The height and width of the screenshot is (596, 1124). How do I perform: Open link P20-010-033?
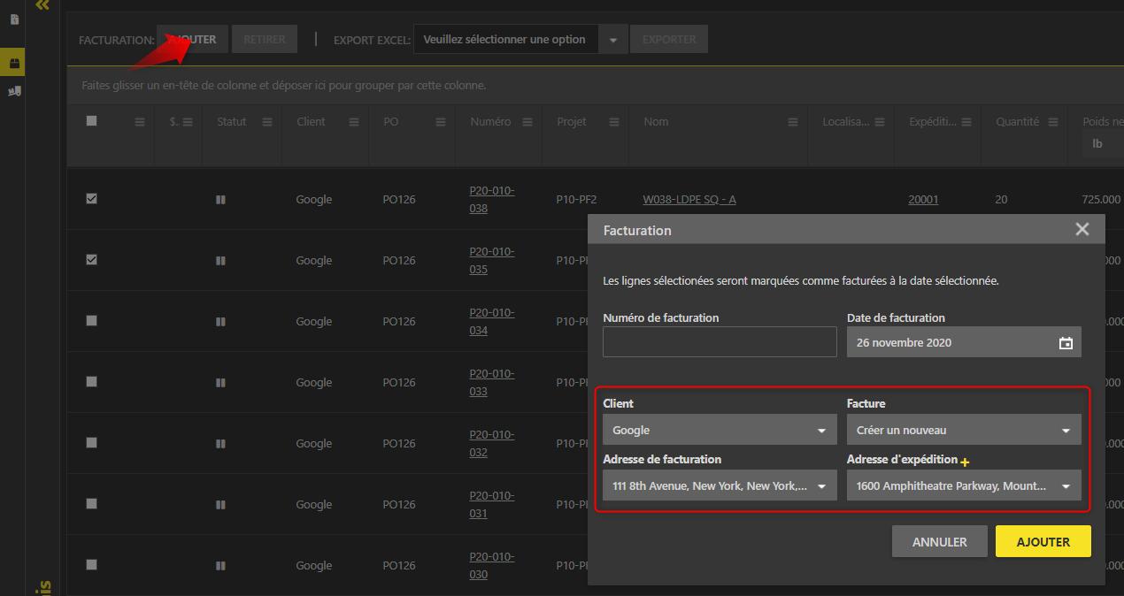click(x=492, y=383)
